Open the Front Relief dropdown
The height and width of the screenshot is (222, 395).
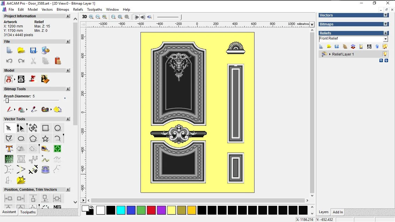(x=385, y=39)
